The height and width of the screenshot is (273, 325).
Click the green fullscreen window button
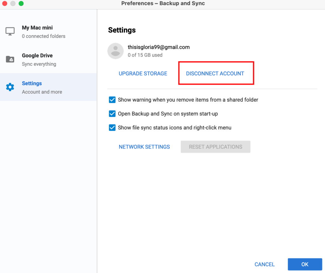(x=21, y=3)
